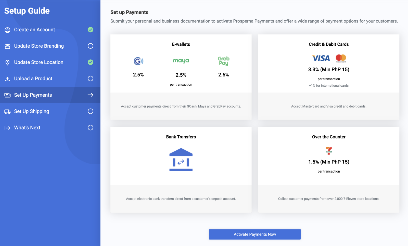The height and width of the screenshot is (246, 408).
Task: Open the Create an Account step
Action: pyautogui.click(x=50, y=30)
